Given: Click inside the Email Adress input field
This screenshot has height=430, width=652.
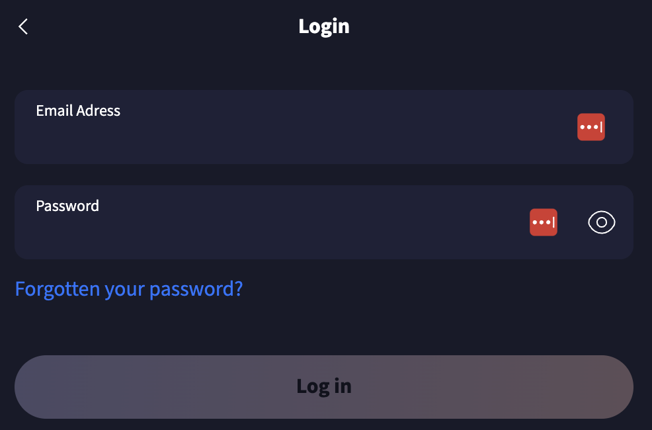Looking at the screenshot, I should click(x=324, y=127).
